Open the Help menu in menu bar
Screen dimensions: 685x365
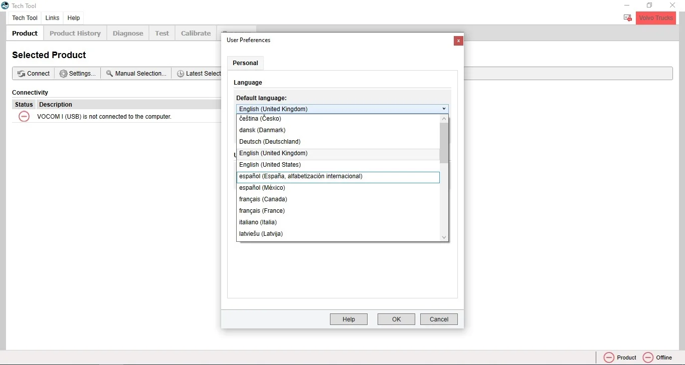[x=74, y=18]
